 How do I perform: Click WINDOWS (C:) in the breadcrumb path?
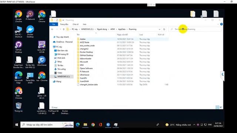(x=87, y=29)
